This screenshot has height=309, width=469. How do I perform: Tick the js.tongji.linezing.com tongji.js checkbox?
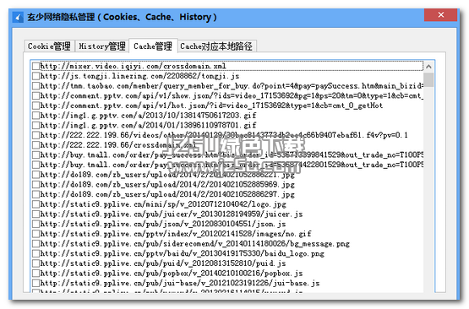[x=35, y=76]
